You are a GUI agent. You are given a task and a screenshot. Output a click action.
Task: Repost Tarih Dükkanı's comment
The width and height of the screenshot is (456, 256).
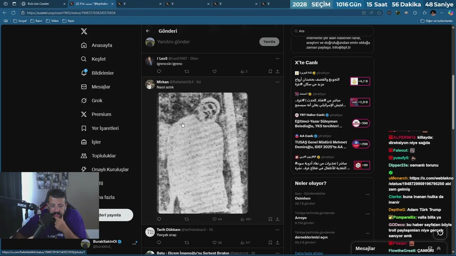pyautogui.click(x=187, y=242)
